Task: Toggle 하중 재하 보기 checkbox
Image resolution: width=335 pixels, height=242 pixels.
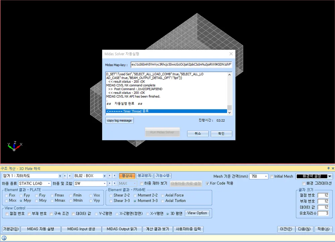Action: (141, 184)
